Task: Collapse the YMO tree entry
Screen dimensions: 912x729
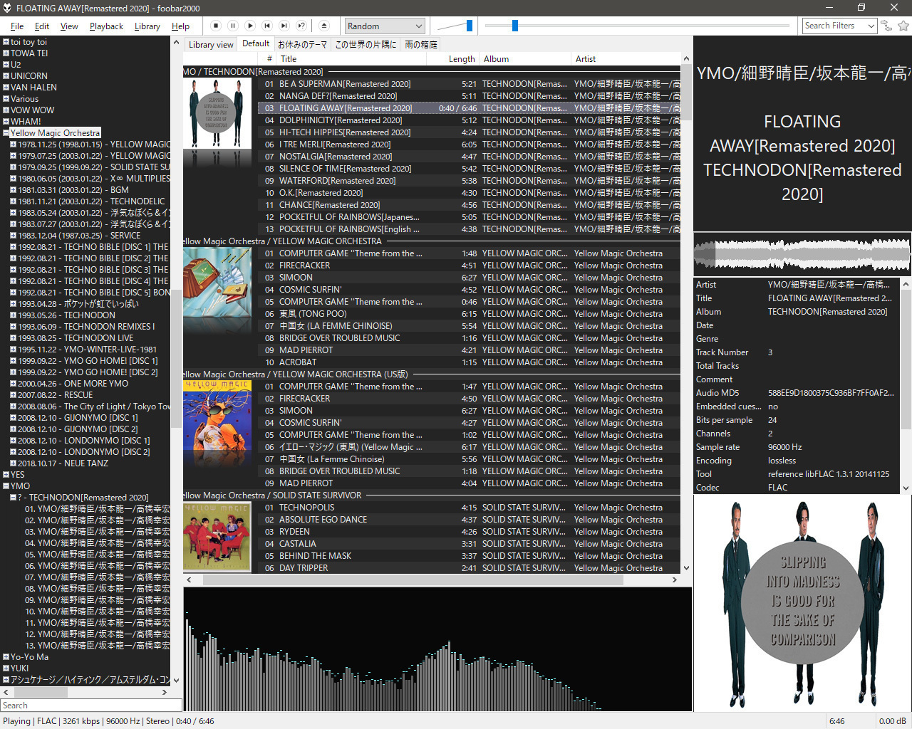Action: click(6, 486)
